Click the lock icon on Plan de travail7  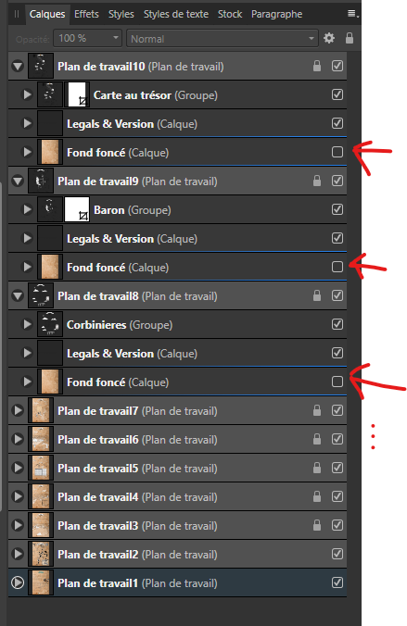point(317,410)
